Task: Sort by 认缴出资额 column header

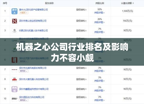Action: (x=127, y=3)
